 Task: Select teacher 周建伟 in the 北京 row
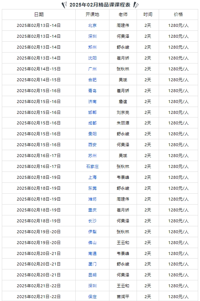123,25
